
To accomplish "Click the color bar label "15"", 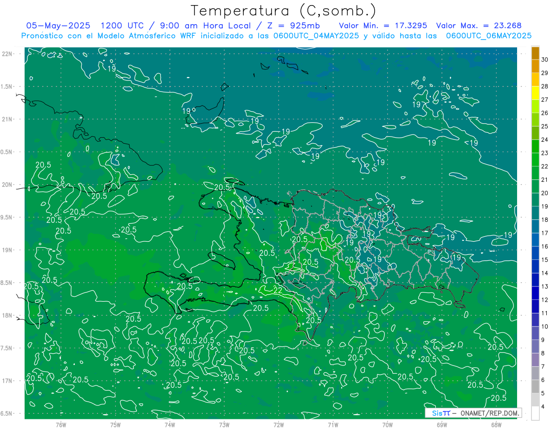I will pyautogui.click(x=545, y=259).
